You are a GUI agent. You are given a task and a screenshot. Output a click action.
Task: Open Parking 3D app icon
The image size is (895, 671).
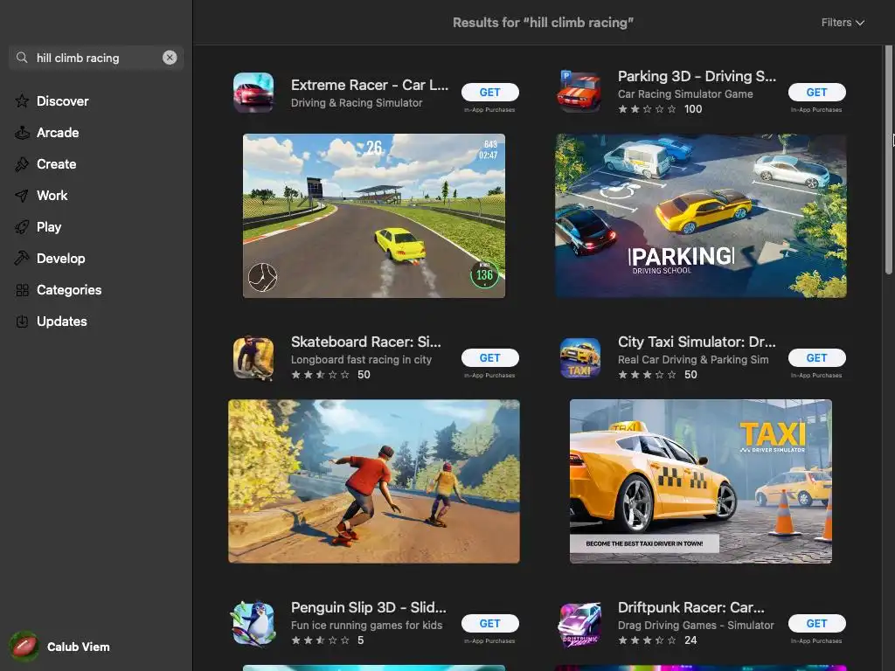click(580, 93)
